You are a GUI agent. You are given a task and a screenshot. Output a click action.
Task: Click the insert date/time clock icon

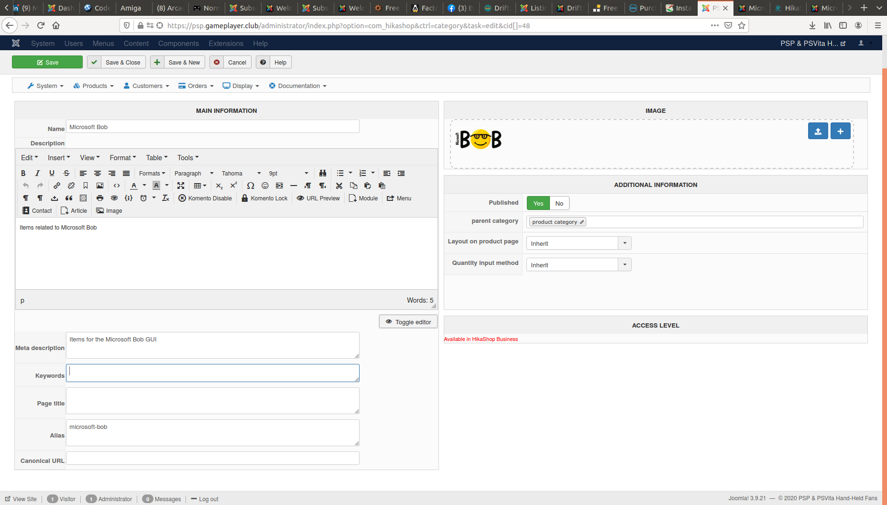(143, 198)
